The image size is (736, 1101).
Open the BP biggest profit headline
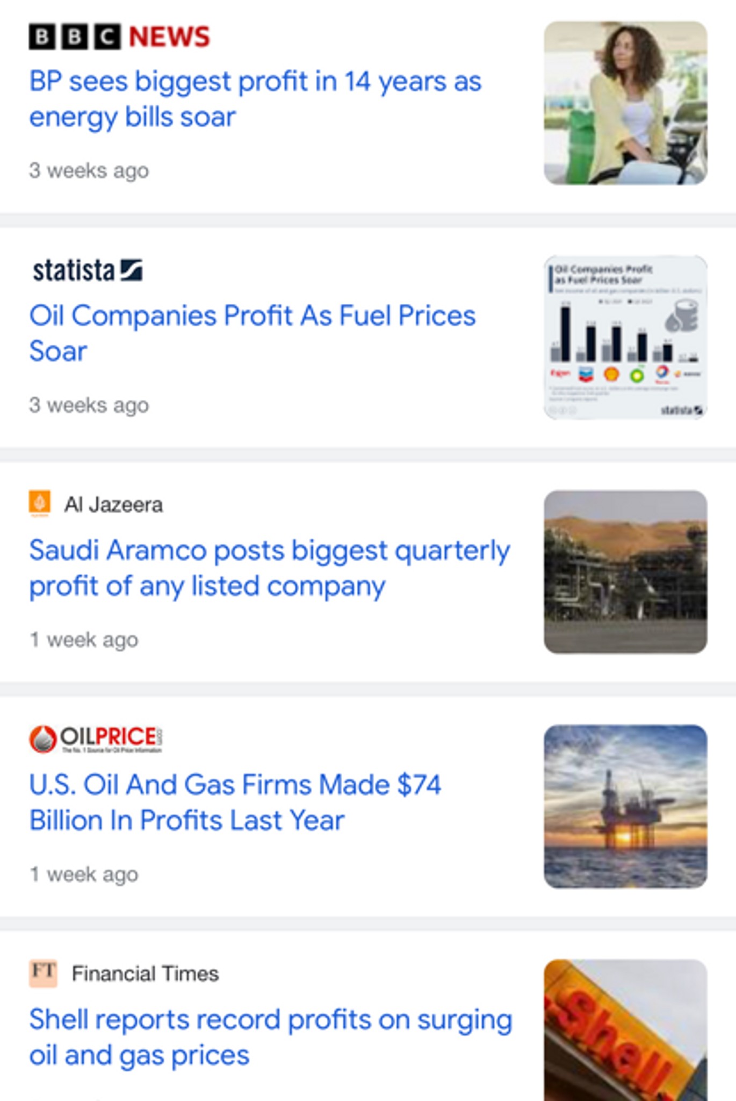tap(255, 99)
